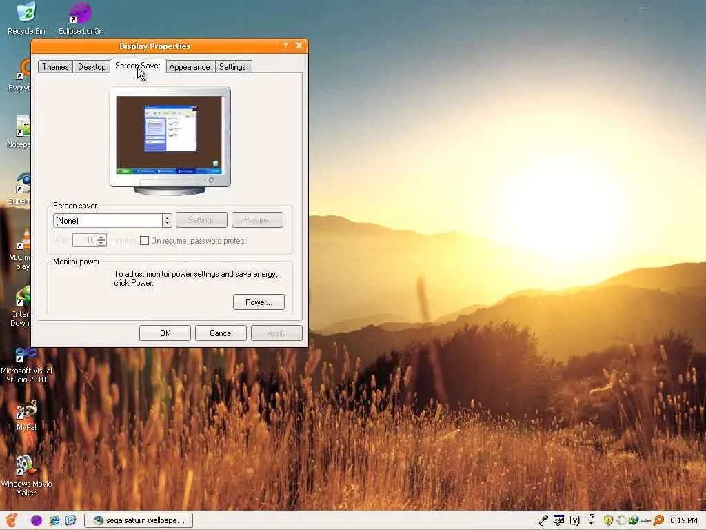Confirm with the OK button
The image size is (706, 530).
point(165,333)
